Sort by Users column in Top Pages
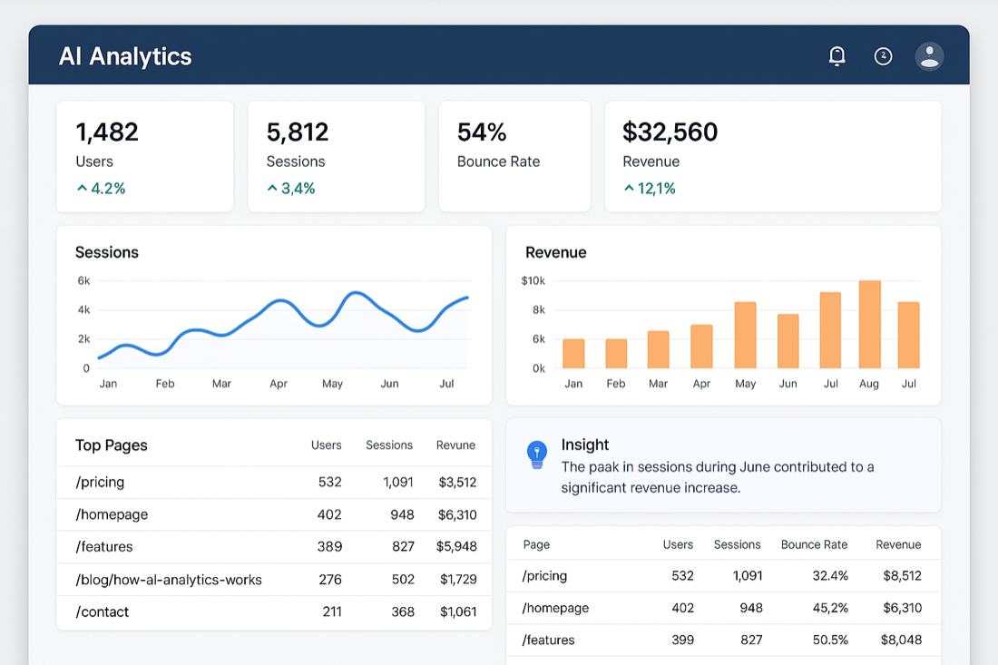This screenshot has width=998, height=665. coord(326,445)
